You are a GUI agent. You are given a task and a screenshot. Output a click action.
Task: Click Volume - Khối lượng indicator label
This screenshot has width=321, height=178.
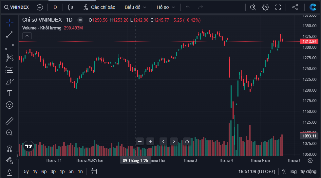coord(42,28)
